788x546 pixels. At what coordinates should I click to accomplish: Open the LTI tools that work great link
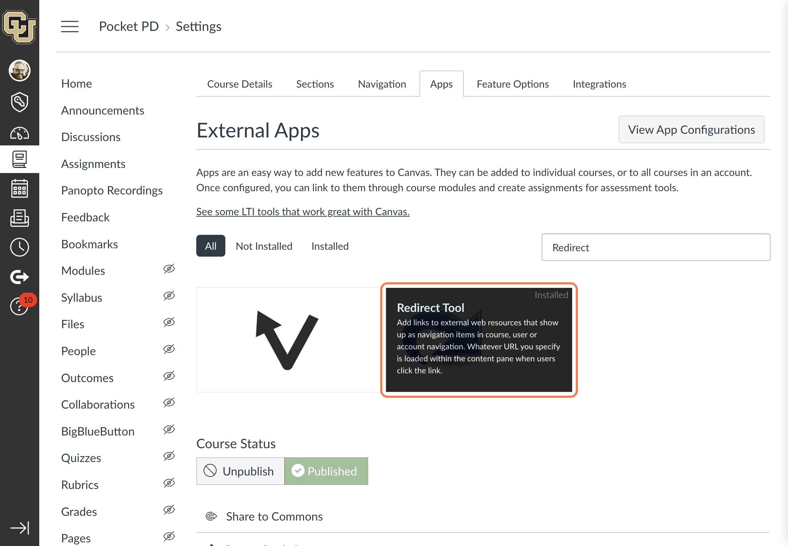click(303, 212)
